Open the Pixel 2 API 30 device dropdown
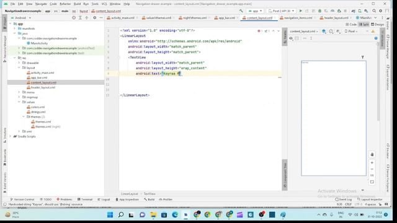Viewport: 397px width, 223px height. [281, 11]
